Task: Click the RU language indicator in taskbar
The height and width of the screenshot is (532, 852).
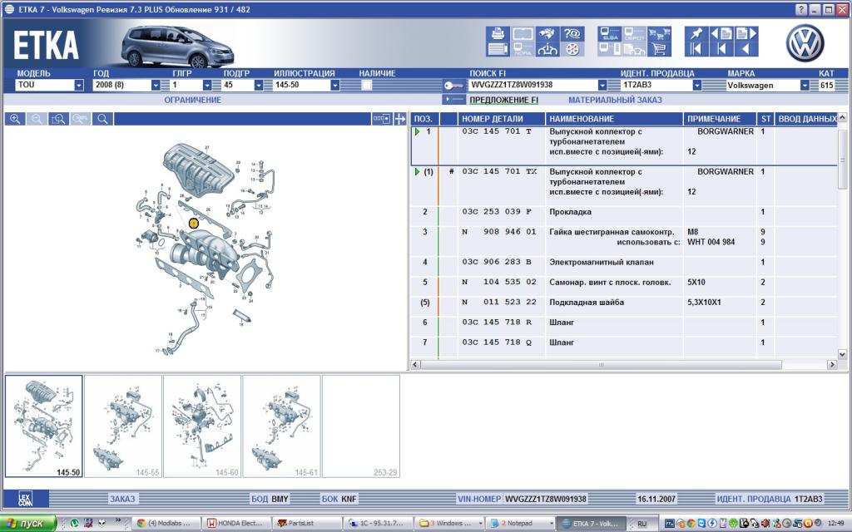Action: [x=642, y=524]
